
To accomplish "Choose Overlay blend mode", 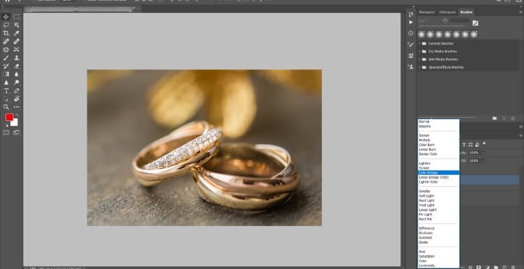I will click(439, 192).
